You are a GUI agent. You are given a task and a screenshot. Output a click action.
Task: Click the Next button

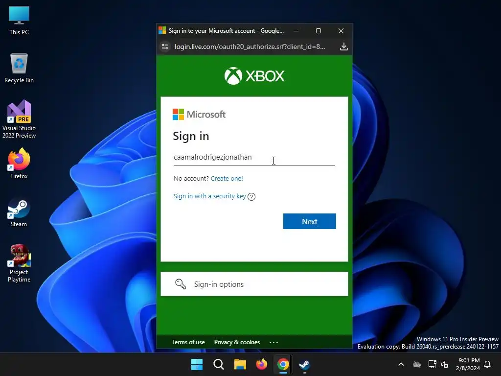(x=310, y=221)
